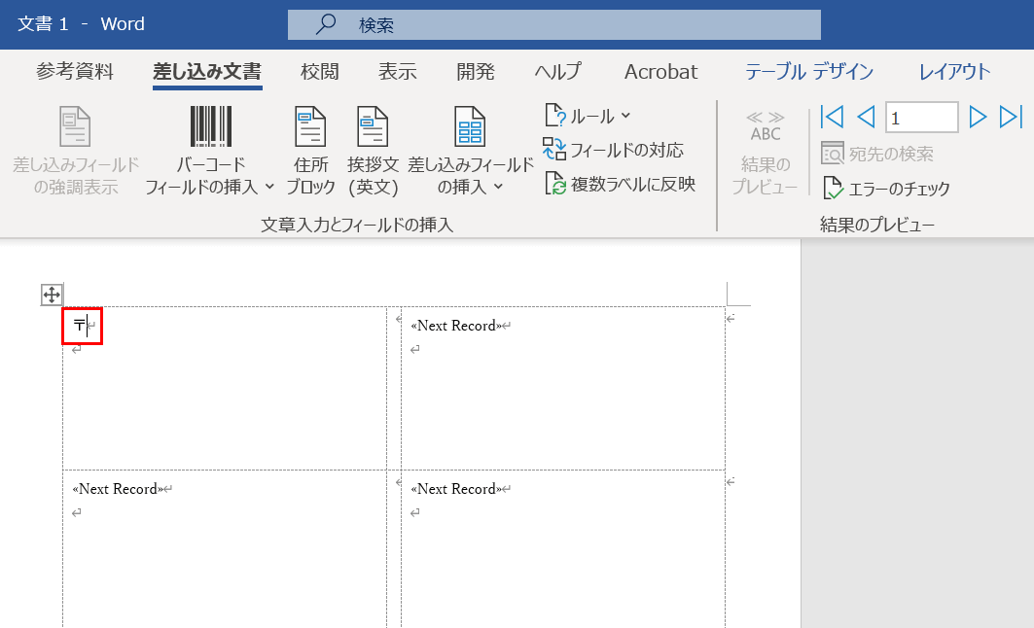Click the Greeting Line (挨拶文) icon
This screenshot has width=1034, height=628.
(373, 127)
